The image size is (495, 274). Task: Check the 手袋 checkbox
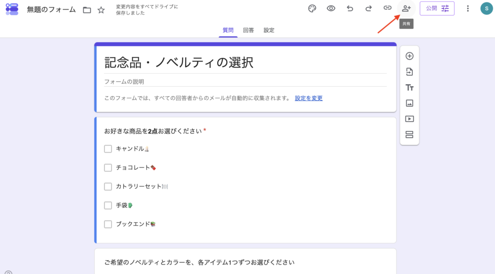click(108, 206)
